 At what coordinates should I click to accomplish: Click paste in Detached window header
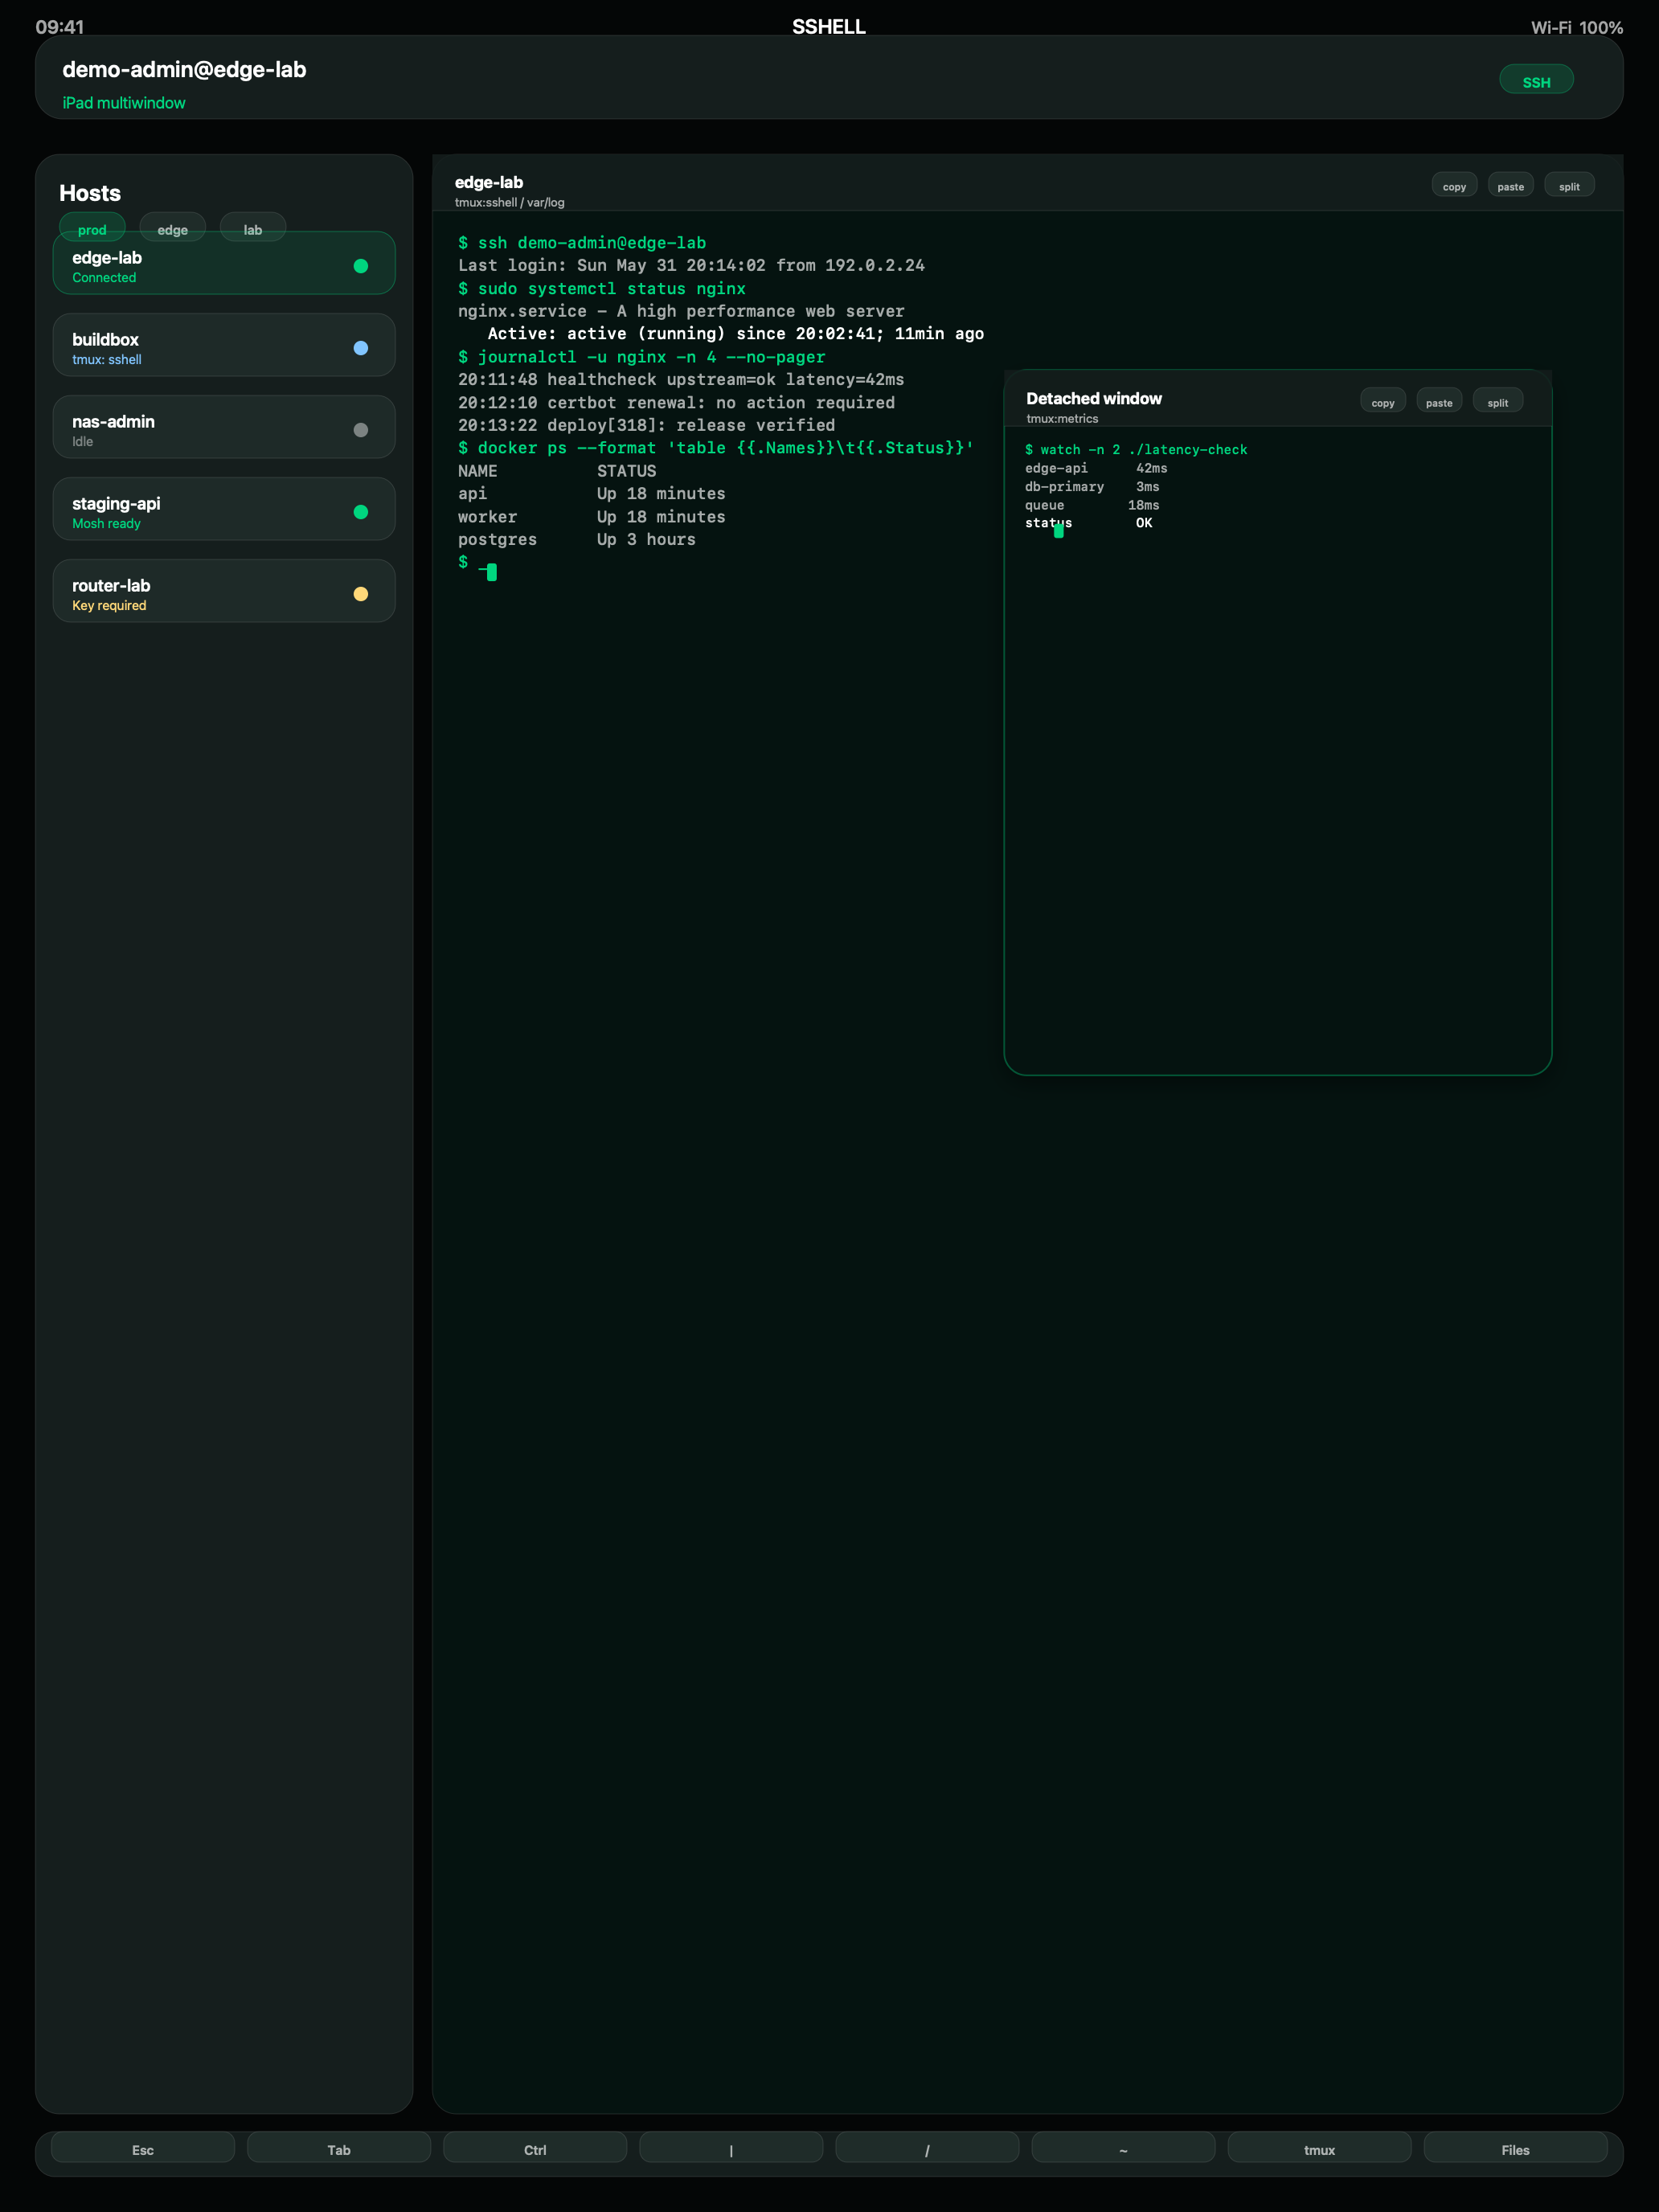click(1438, 402)
